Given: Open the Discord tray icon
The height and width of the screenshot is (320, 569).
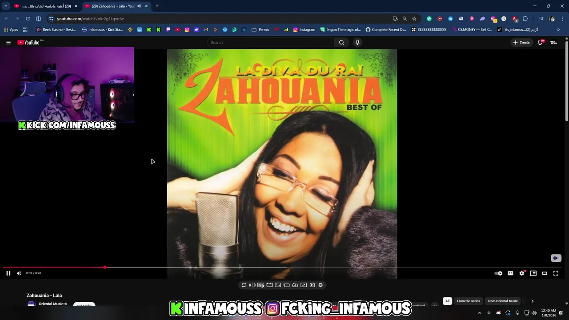Looking at the screenshot, I should coord(498,313).
